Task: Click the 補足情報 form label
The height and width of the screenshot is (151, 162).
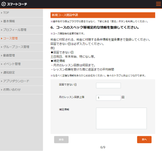Action: click(64, 110)
